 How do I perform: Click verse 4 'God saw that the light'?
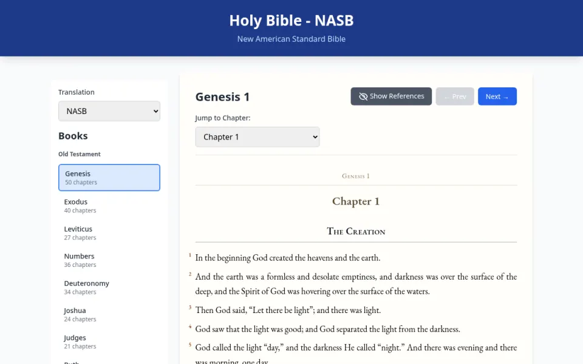coord(327,329)
